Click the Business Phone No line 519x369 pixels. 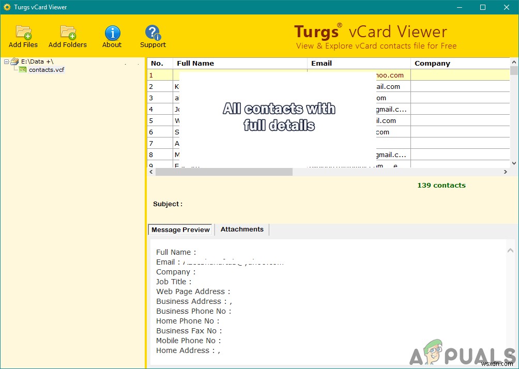click(x=194, y=311)
